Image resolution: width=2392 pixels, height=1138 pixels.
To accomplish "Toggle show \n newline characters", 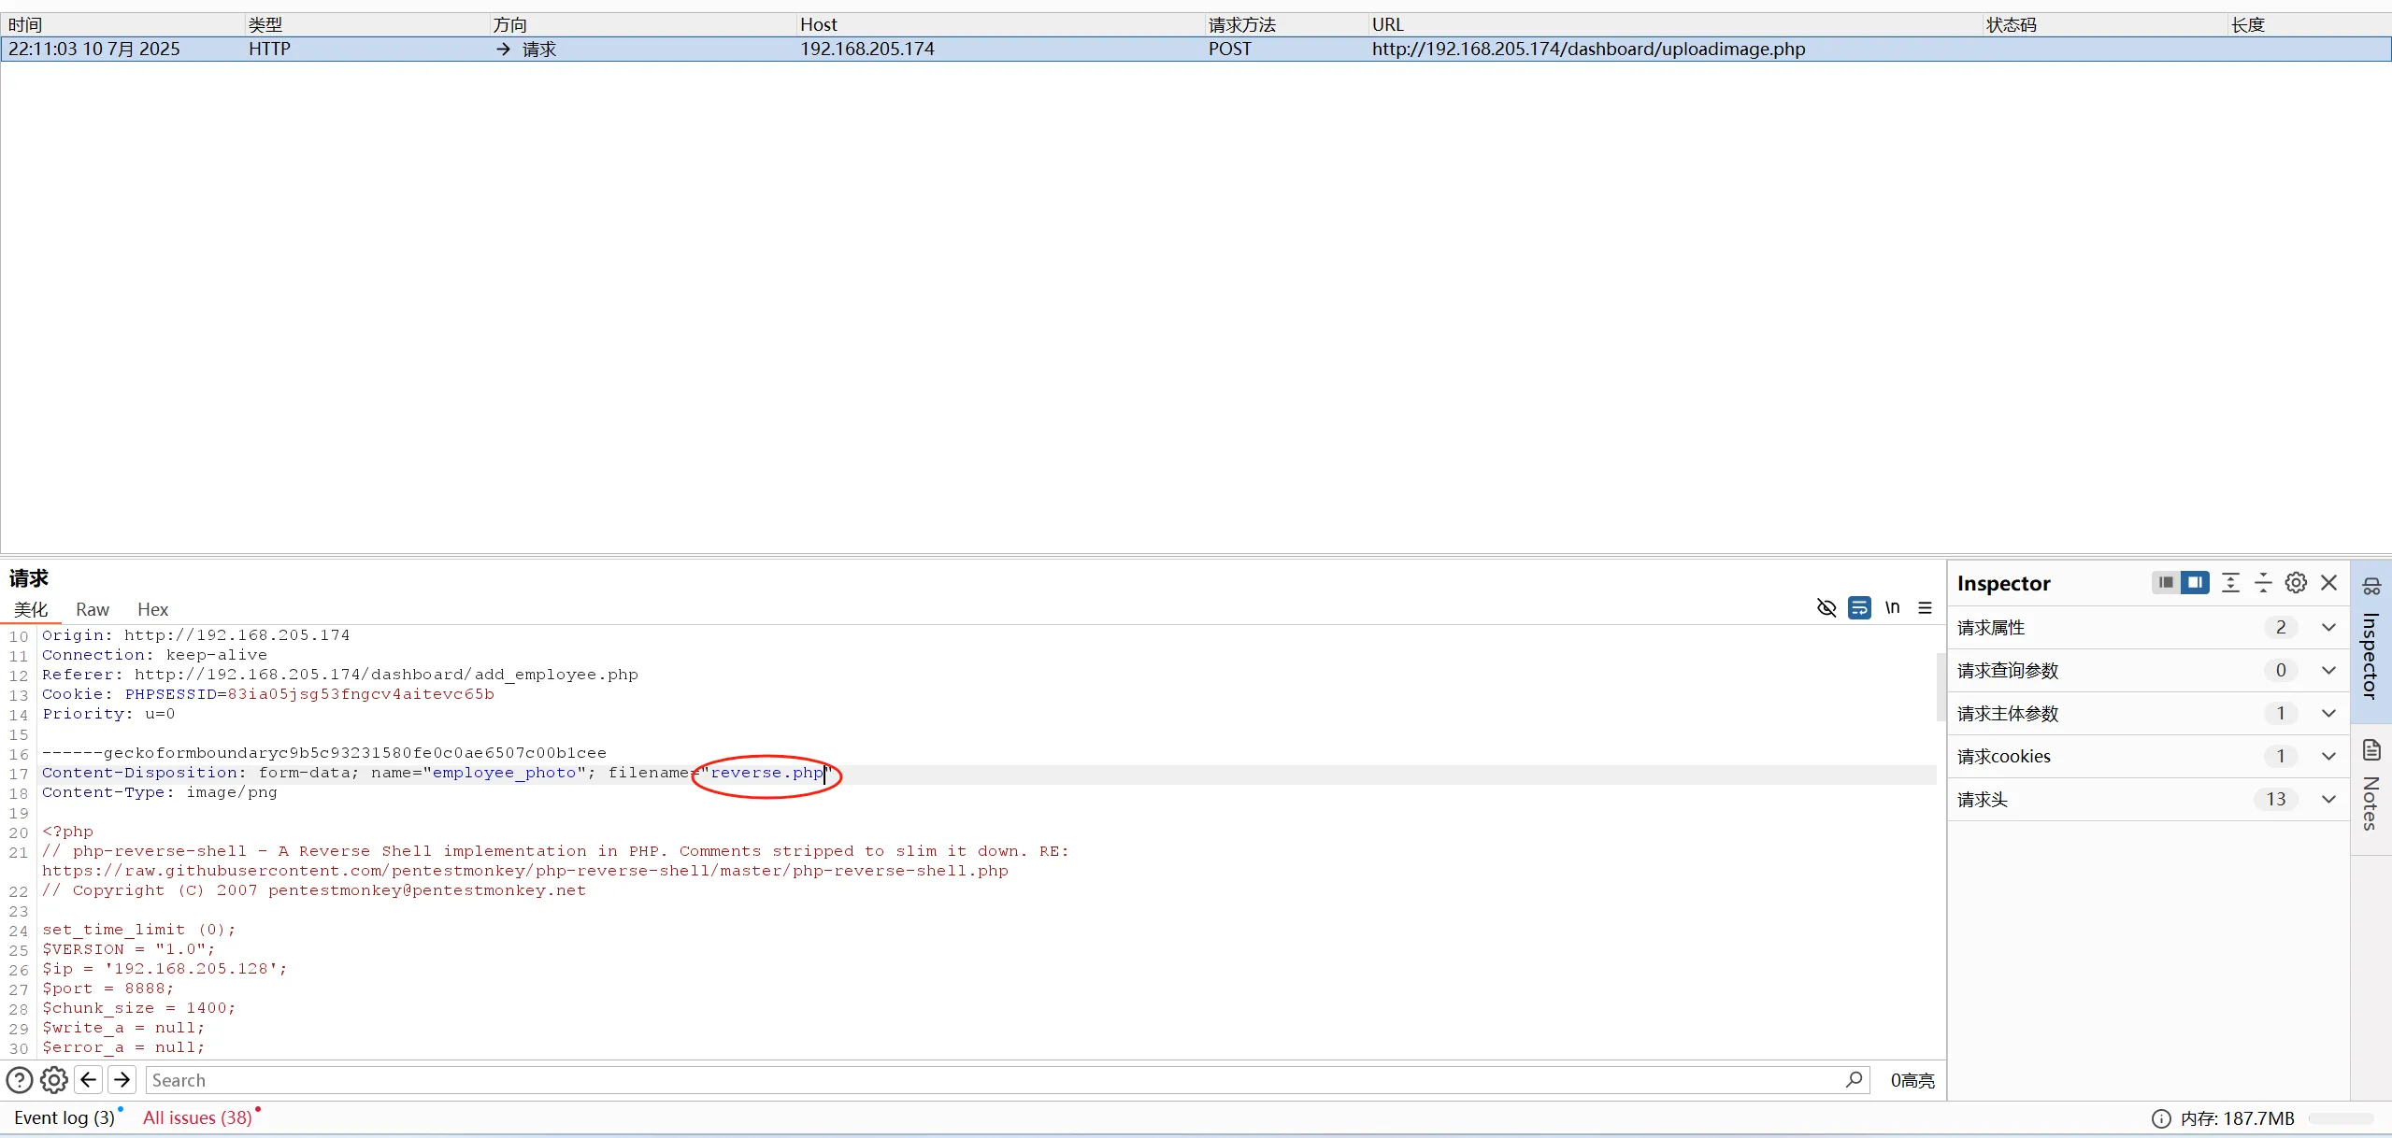I will coord(1892,608).
